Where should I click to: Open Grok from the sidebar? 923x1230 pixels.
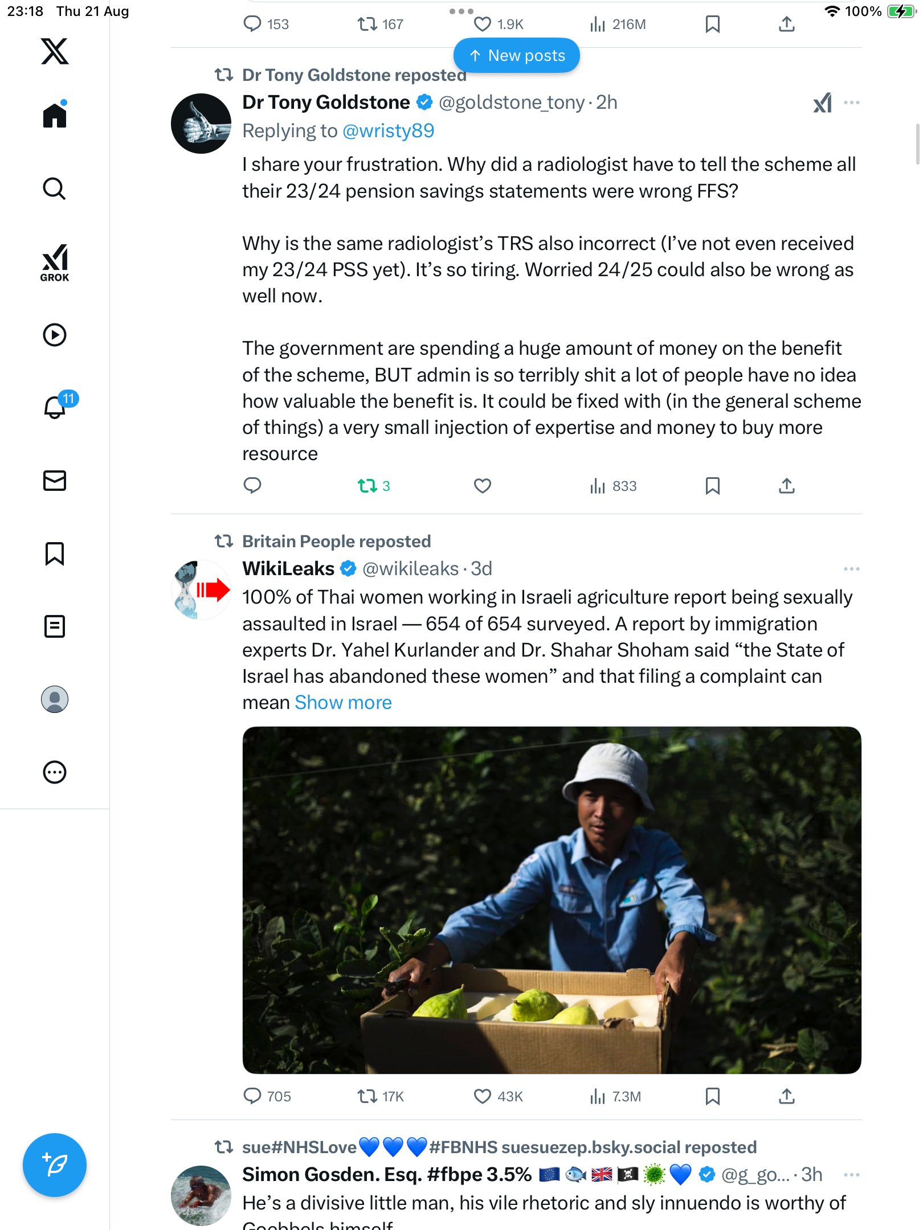55,263
